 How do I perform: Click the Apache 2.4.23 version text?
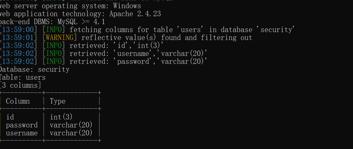(135, 14)
